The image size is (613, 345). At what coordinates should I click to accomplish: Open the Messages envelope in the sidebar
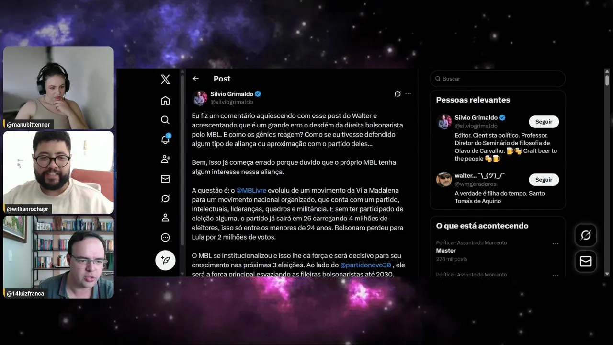coord(165,179)
